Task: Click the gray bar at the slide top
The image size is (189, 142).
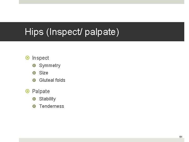Action: (x=101, y=2)
